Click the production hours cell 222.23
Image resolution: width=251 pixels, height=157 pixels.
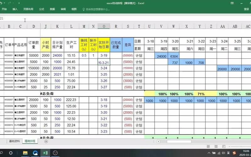pos(71,100)
